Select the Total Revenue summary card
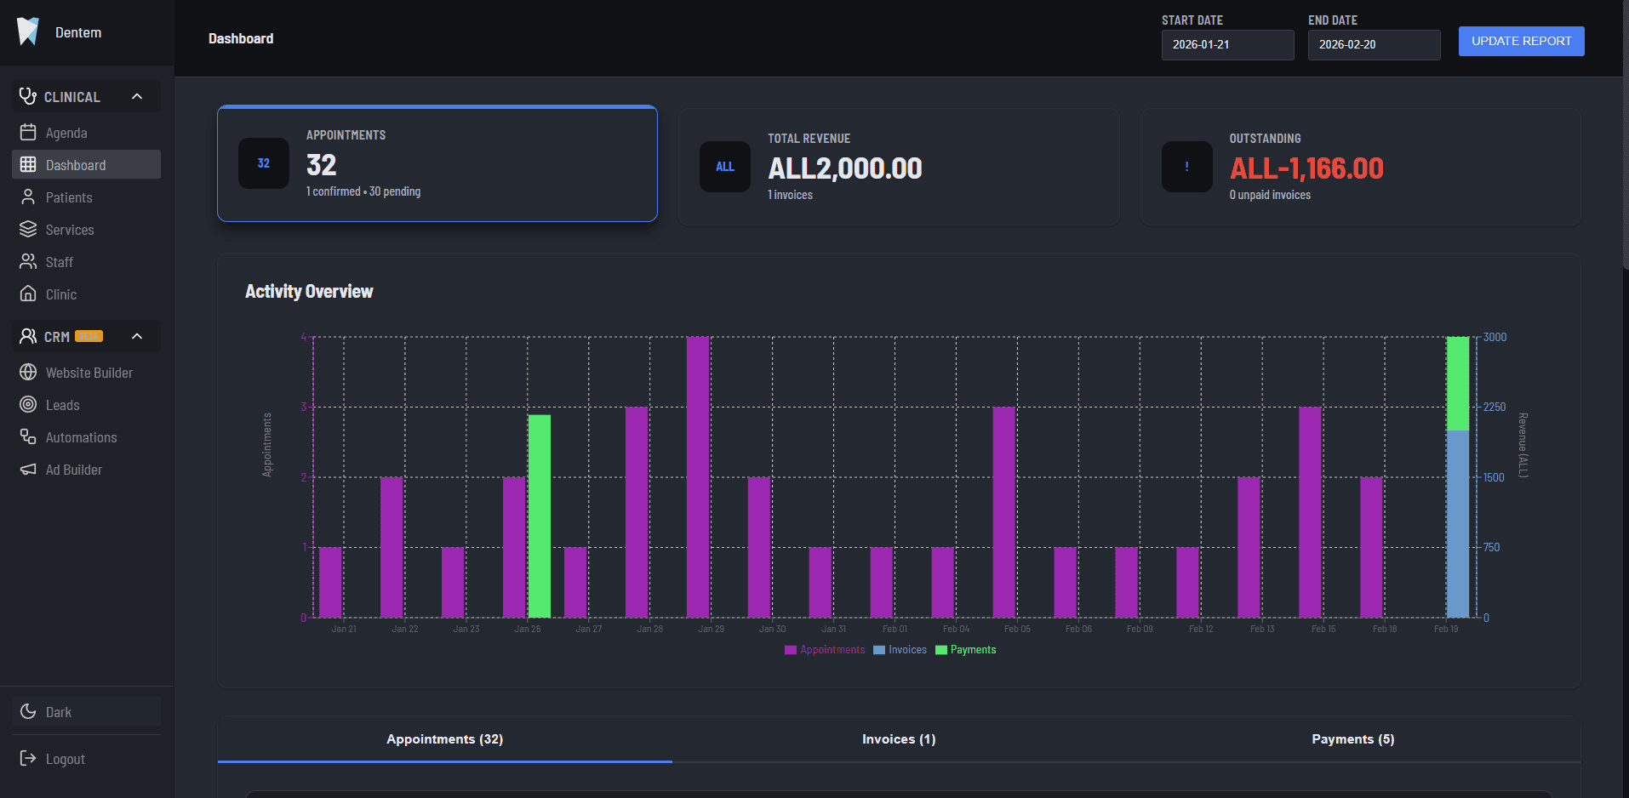 click(x=899, y=167)
